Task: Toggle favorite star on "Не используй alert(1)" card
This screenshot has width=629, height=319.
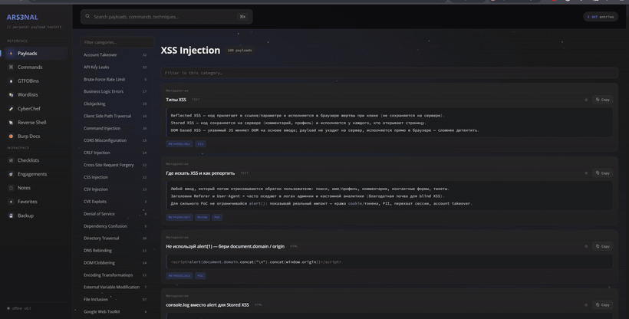Action: click(586, 246)
